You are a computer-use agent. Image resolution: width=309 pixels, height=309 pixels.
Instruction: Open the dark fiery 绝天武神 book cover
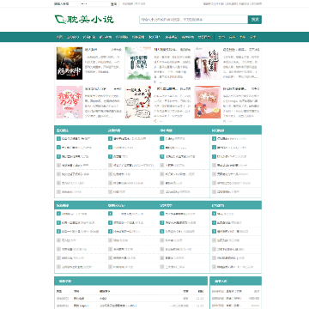(x=70, y=64)
